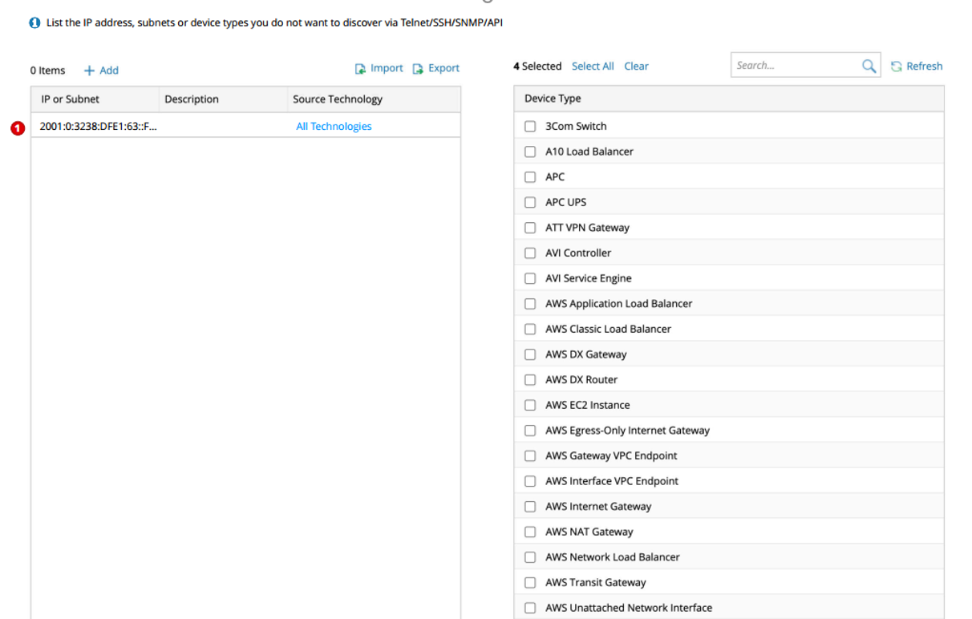Click the magnifier search icon

point(869,67)
